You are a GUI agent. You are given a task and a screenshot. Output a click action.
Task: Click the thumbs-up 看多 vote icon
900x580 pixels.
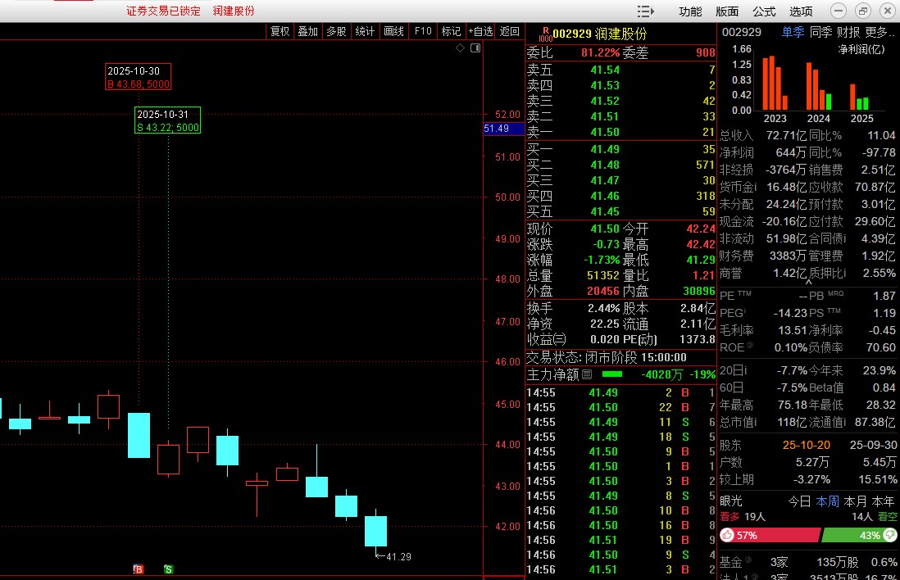[727, 535]
